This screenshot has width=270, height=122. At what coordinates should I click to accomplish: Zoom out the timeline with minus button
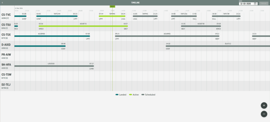pyautogui.click(x=264, y=114)
